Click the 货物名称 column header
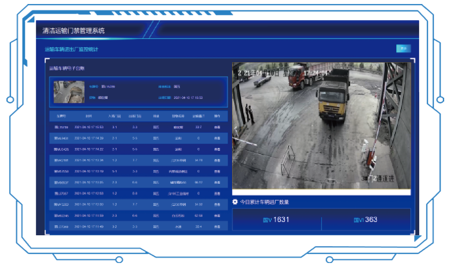Image resolution: width=449 pixels, height=267 pixels. [x=178, y=116]
